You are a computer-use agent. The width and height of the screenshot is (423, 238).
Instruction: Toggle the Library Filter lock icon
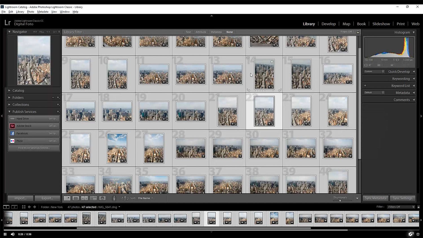click(358, 32)
